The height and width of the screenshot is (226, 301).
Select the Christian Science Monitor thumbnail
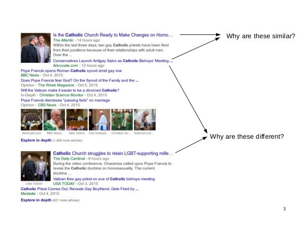tap(122, 120)
